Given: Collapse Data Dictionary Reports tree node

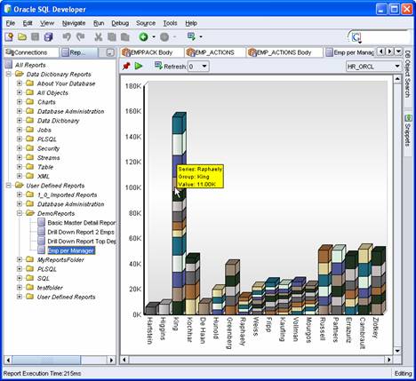Looking at the screenshot, I should 9,74.
